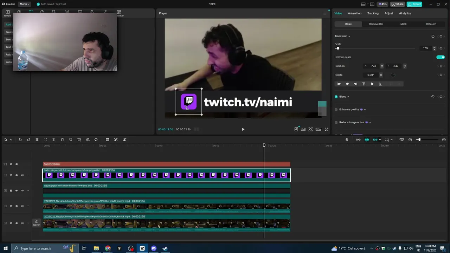This screenshot has height=253, width=450.
Task: Zoom out the timeline with minus icon
Action: [x=410, y=140]
